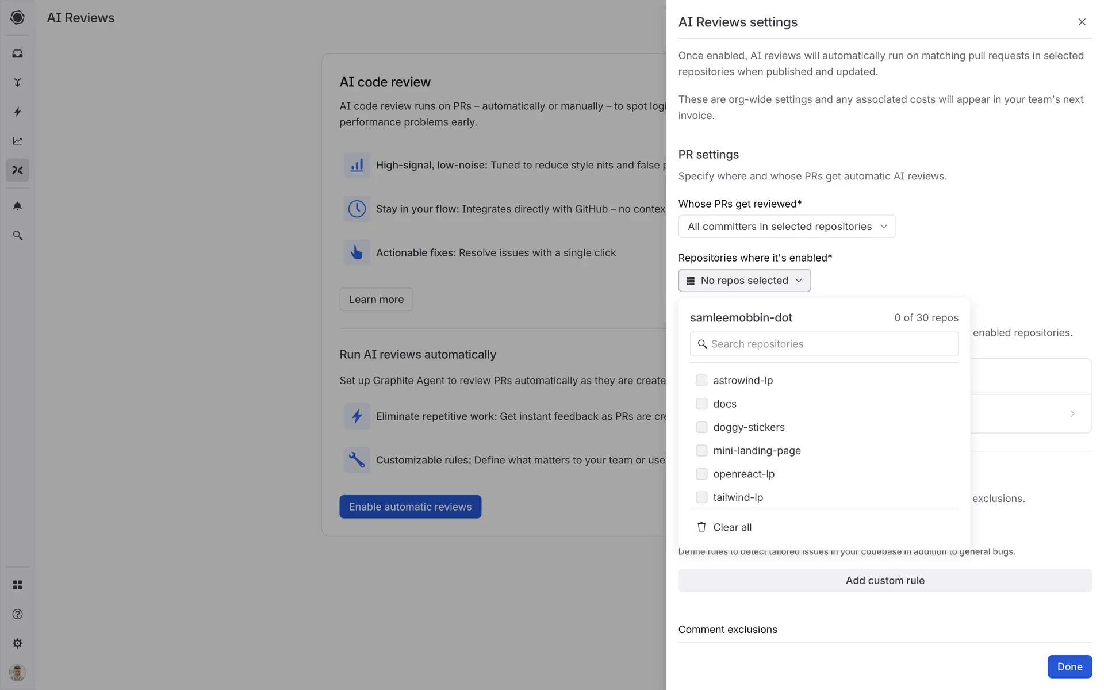Toggle the tailwind-lp checkbox
This screenshot has height=690, width=1104.
click(701, 497)
